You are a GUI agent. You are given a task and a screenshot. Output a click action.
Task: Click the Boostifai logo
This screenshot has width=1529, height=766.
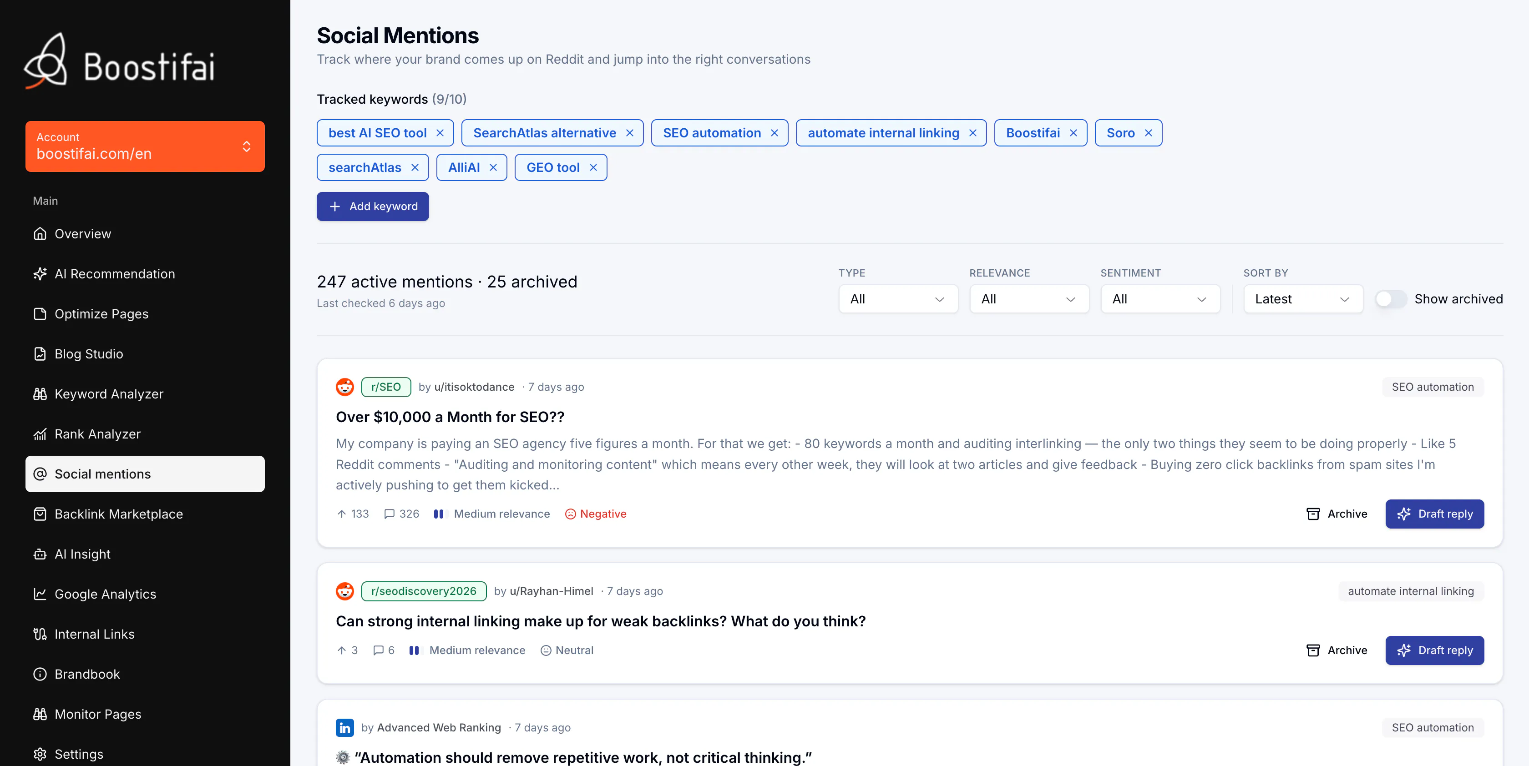(x=119, y=62)
